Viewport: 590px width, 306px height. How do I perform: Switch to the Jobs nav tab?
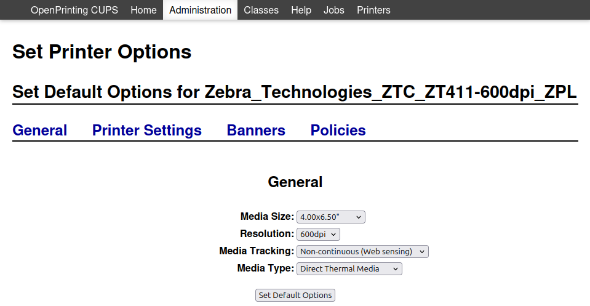(333, 10)
